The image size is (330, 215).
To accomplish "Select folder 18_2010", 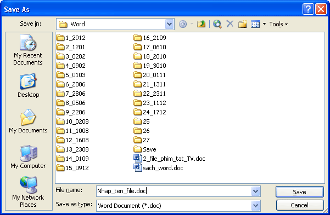I will pyautogui.click(x=150, y=56).
